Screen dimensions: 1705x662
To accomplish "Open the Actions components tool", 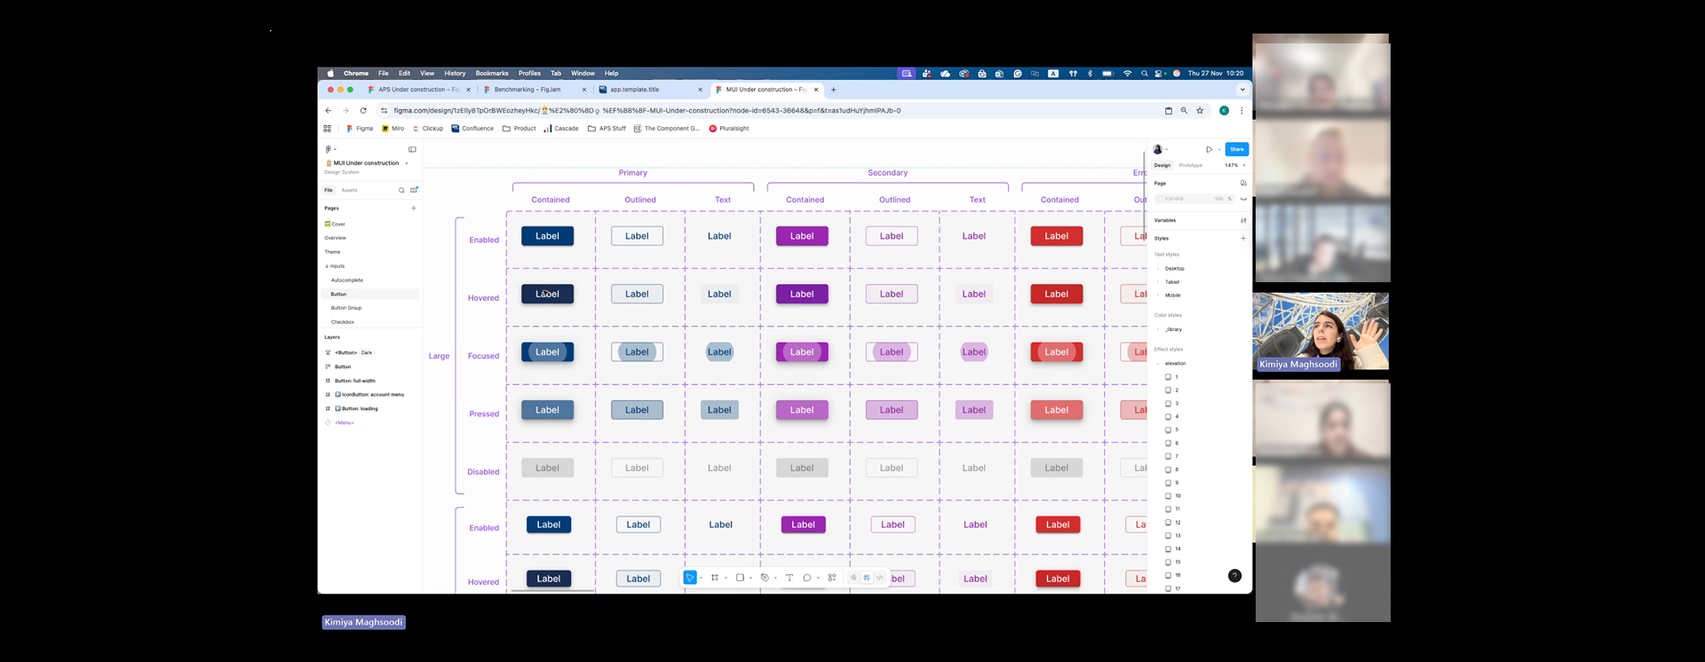I will click(832, 578).
